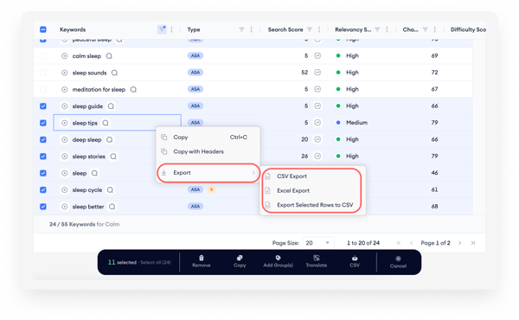The width and height of the screenshot is (519, 320).
Task: Click the CSV export icon in the bottom bar
Action: 355,258
